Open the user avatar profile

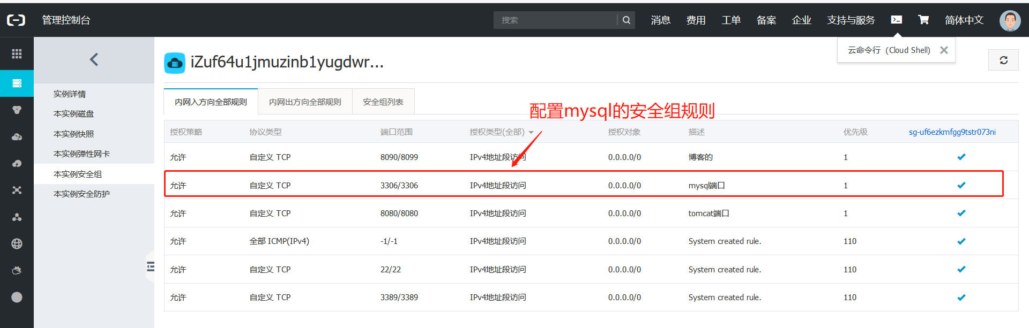(1010, 20)
